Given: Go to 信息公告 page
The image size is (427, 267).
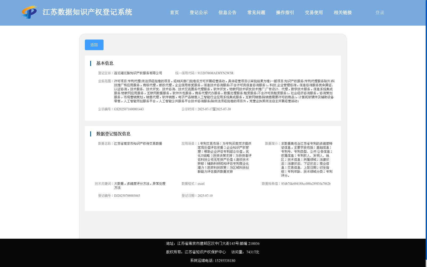Looking at the screenshot, I should [227, 13].
